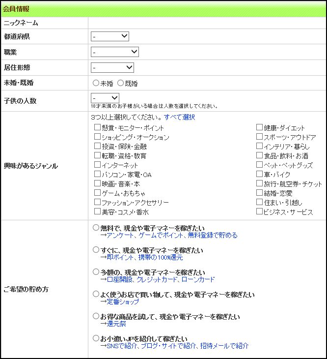Viewport: 327px width, 359px height.
Task: Select 無料で、現金や電子マネーを稼ぎたい radio
Action: tap(96, 228)
